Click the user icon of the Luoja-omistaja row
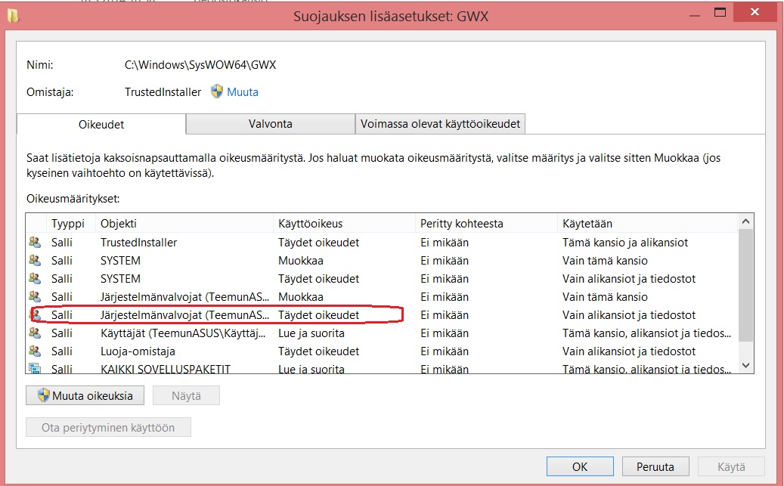Viewport: 784px width, 486px height. [x=35, y=351]
